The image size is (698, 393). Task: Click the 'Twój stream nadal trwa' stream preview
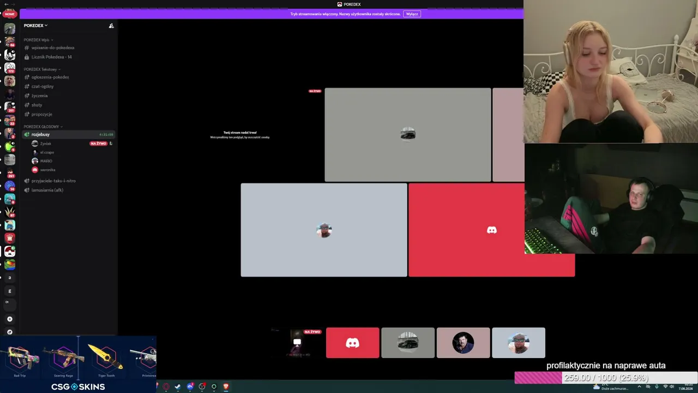click(x=240, y=134)
